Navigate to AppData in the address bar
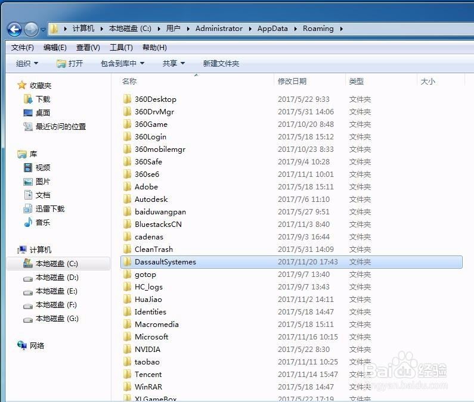 272,29
